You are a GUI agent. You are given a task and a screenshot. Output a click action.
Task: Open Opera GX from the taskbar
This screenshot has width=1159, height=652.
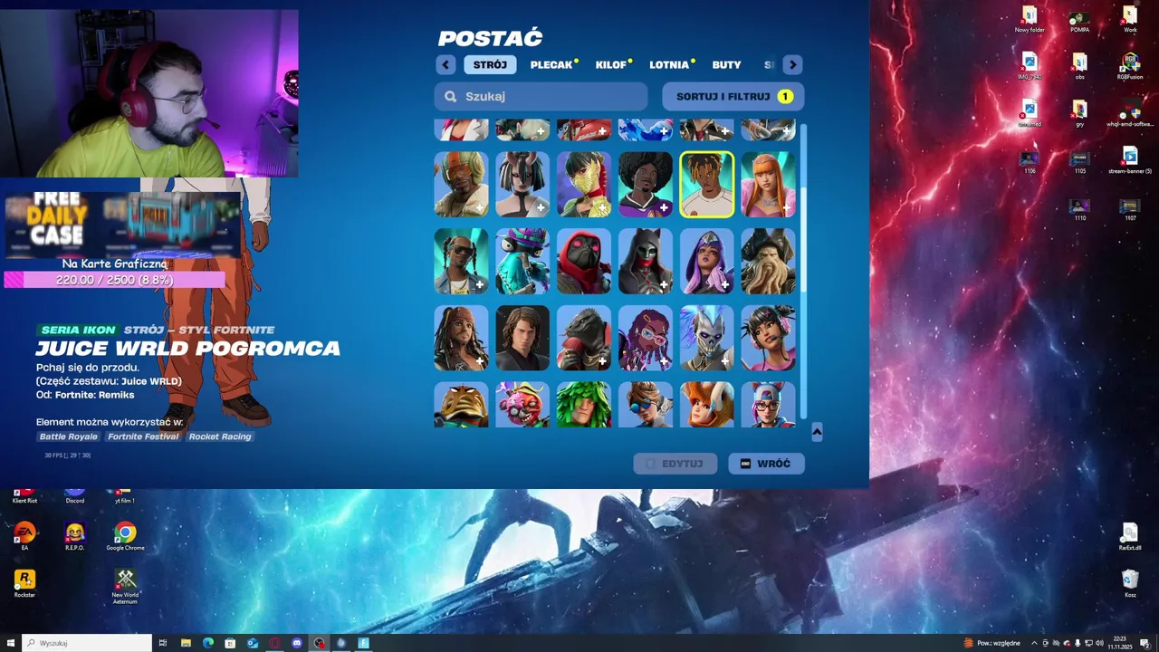274,643
